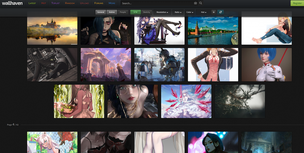
Task: Enable the People category filter
Action: click(123, 12)
